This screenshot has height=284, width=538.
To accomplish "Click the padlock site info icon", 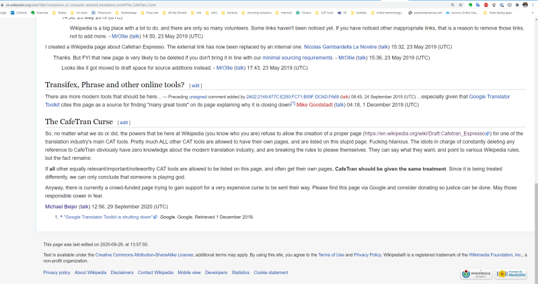I will point(3,5).
